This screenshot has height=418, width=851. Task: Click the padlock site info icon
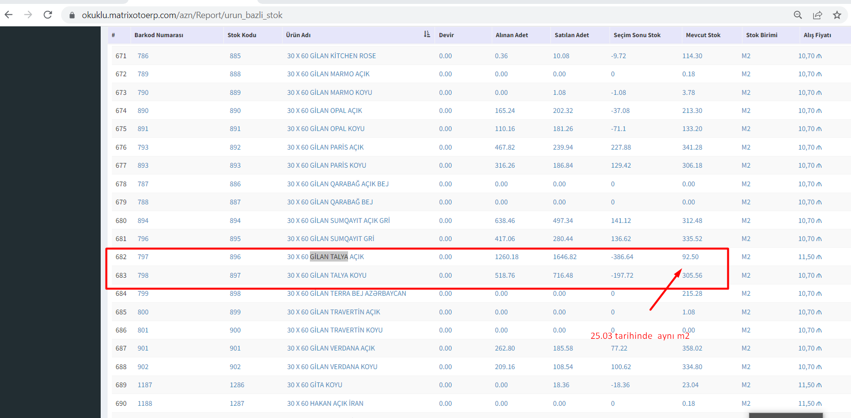click(x=72, y=15)
